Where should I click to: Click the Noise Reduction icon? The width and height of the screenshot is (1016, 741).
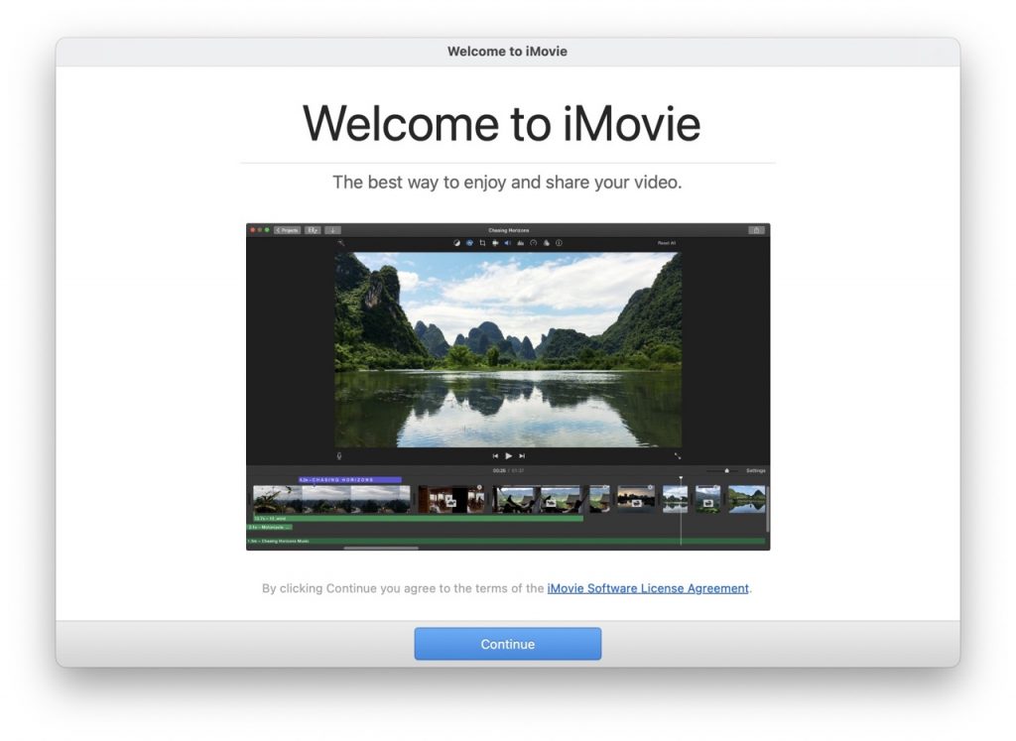(x=520, y=242)
